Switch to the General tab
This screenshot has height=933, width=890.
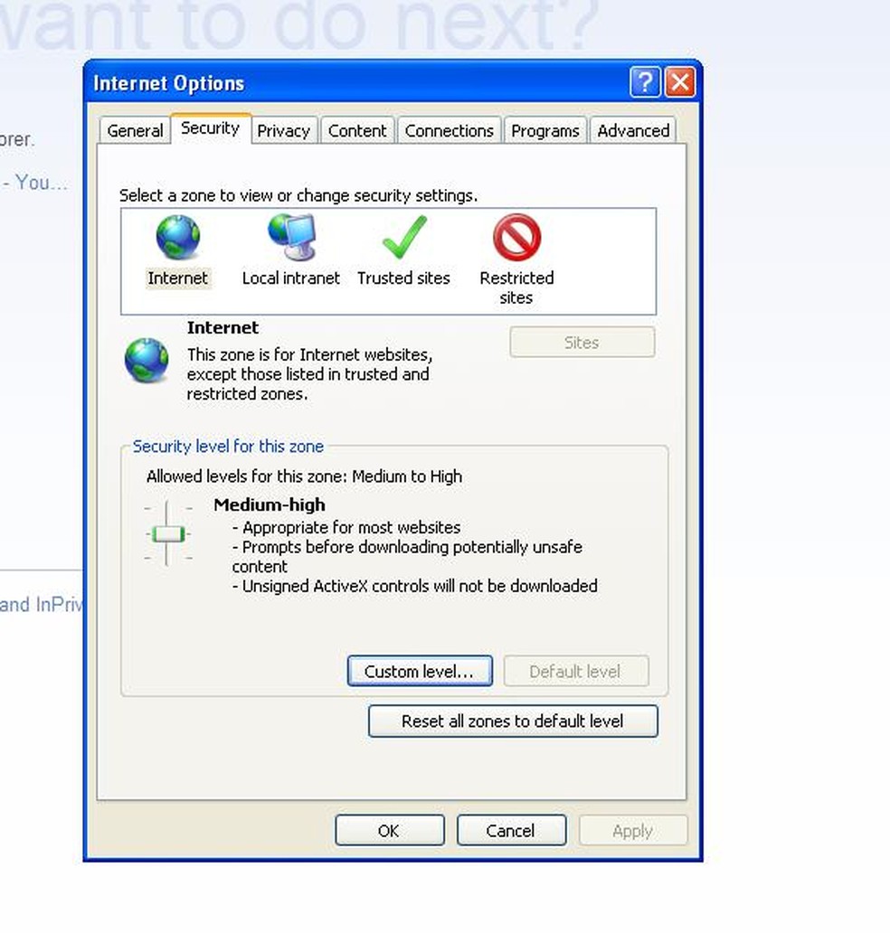point(135,130)
